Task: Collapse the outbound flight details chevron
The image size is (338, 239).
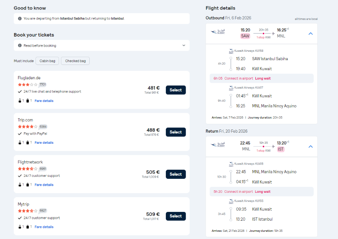Action: point(310,33)
